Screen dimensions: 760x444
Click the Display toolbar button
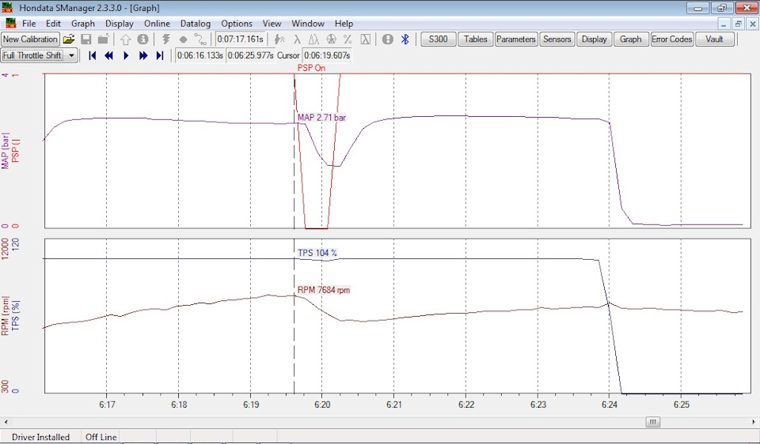click(x=595, y=40)
